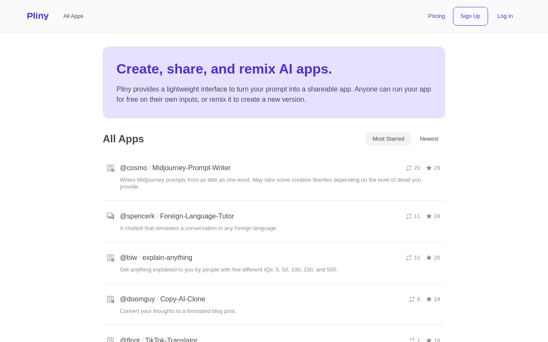This screenshot has width=548, height=342.
Task: Click the Foreign-Language-Tutor chatbot icon
Action: click(x=110, y=216)
